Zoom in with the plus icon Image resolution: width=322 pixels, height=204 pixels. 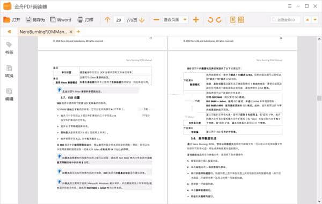196,20
